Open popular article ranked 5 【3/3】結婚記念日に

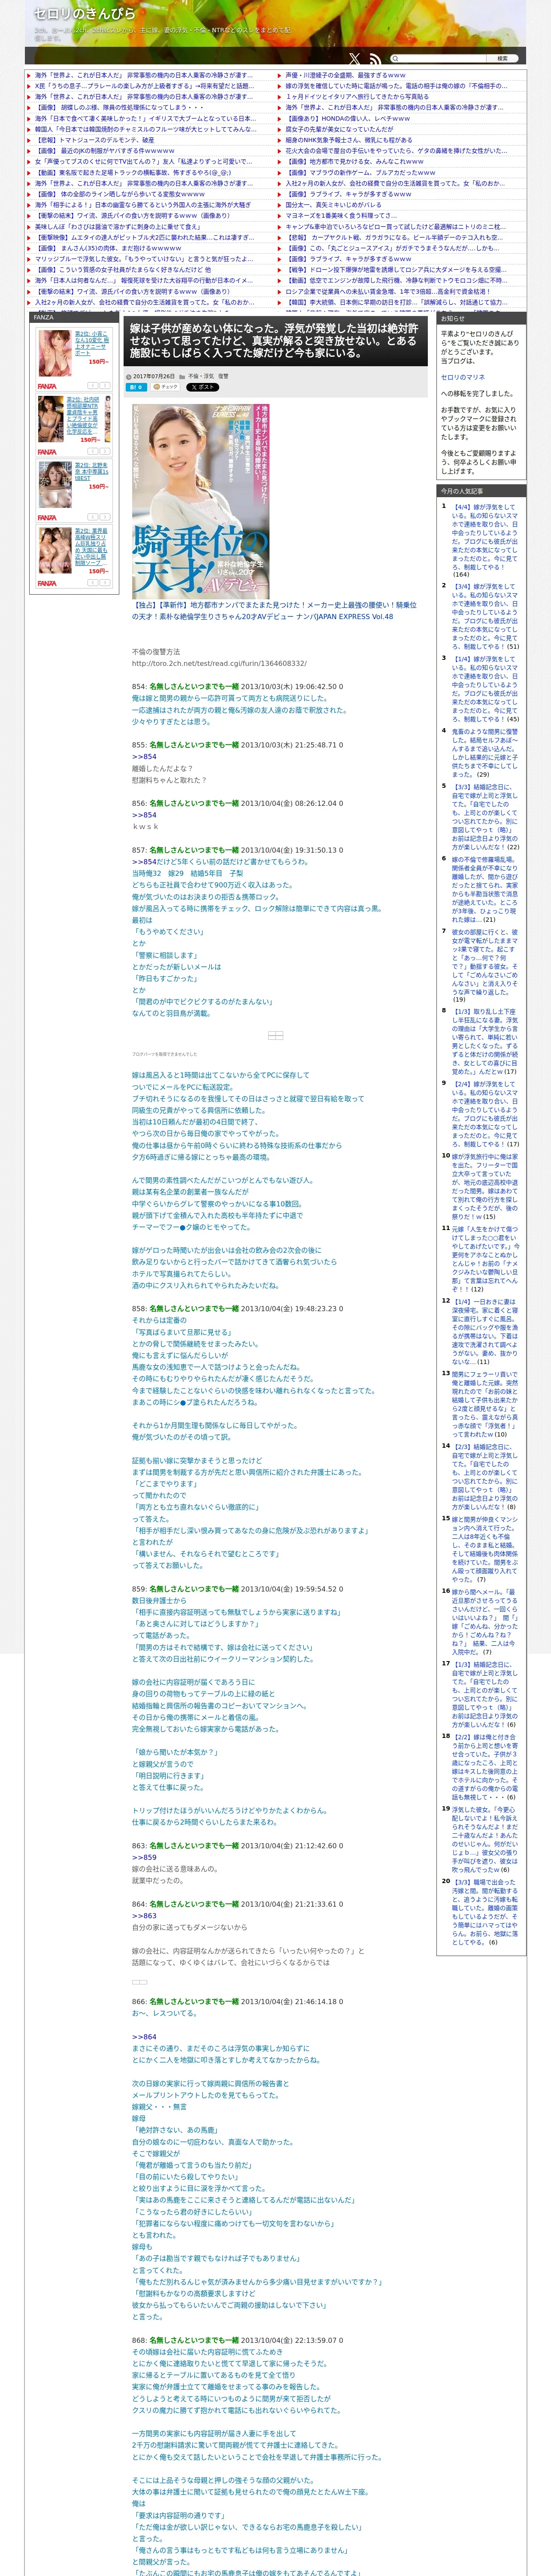pyautogui.click(x=485, y=817)
